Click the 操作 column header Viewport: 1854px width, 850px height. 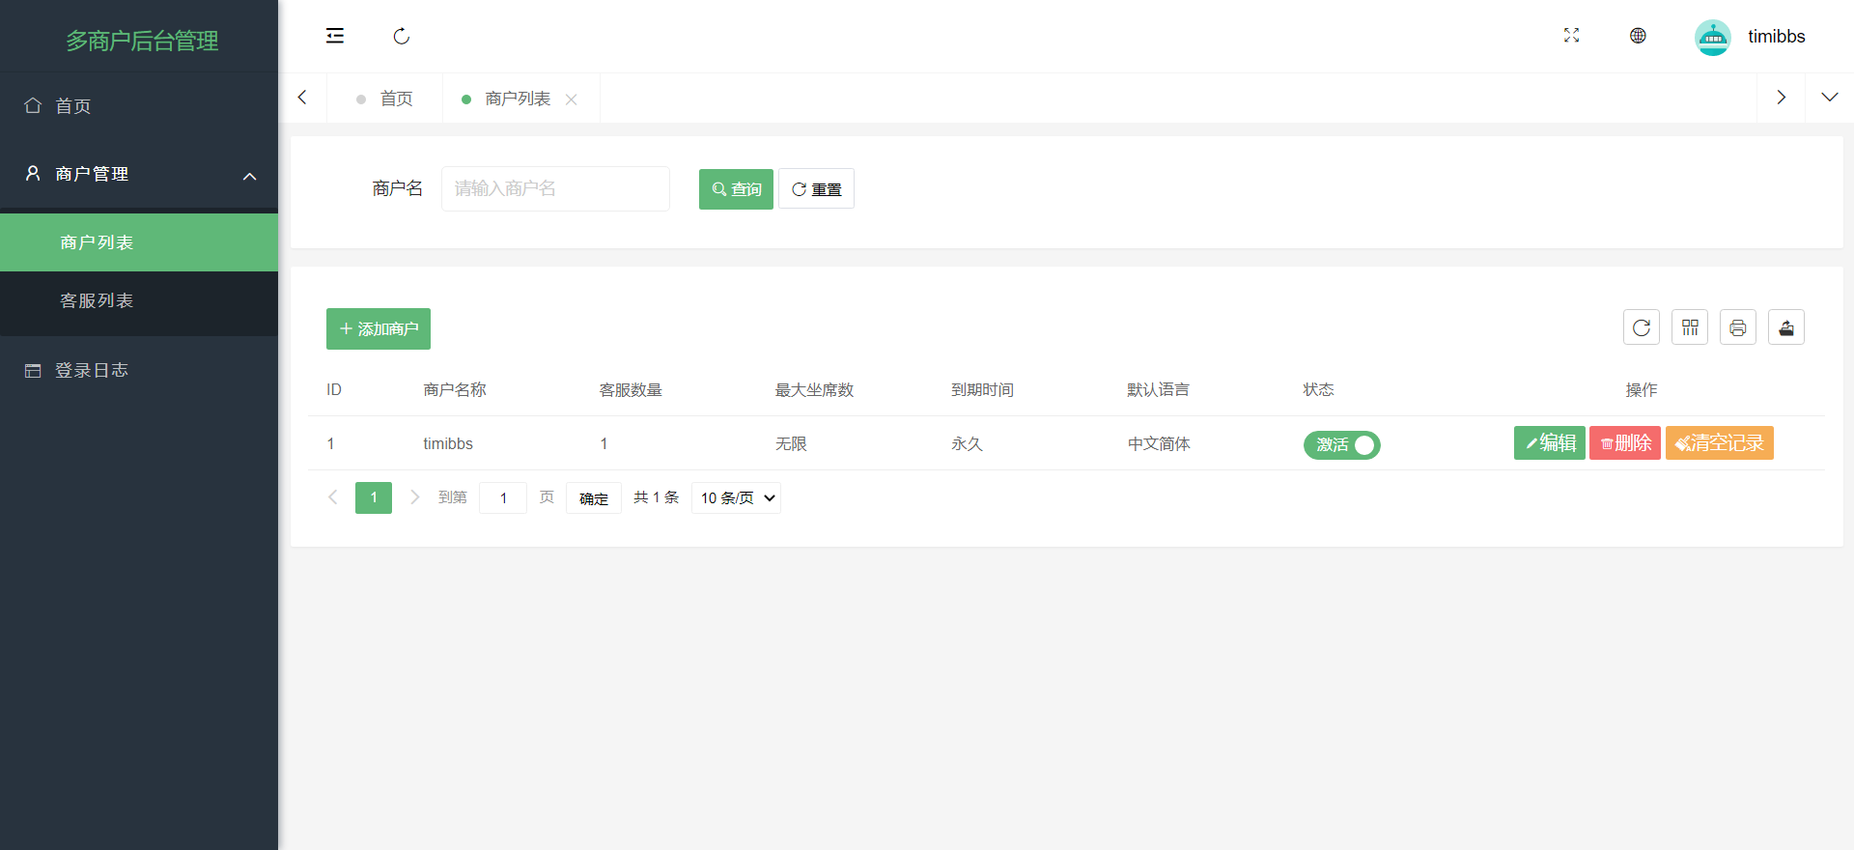click(x=1641, y=390)
